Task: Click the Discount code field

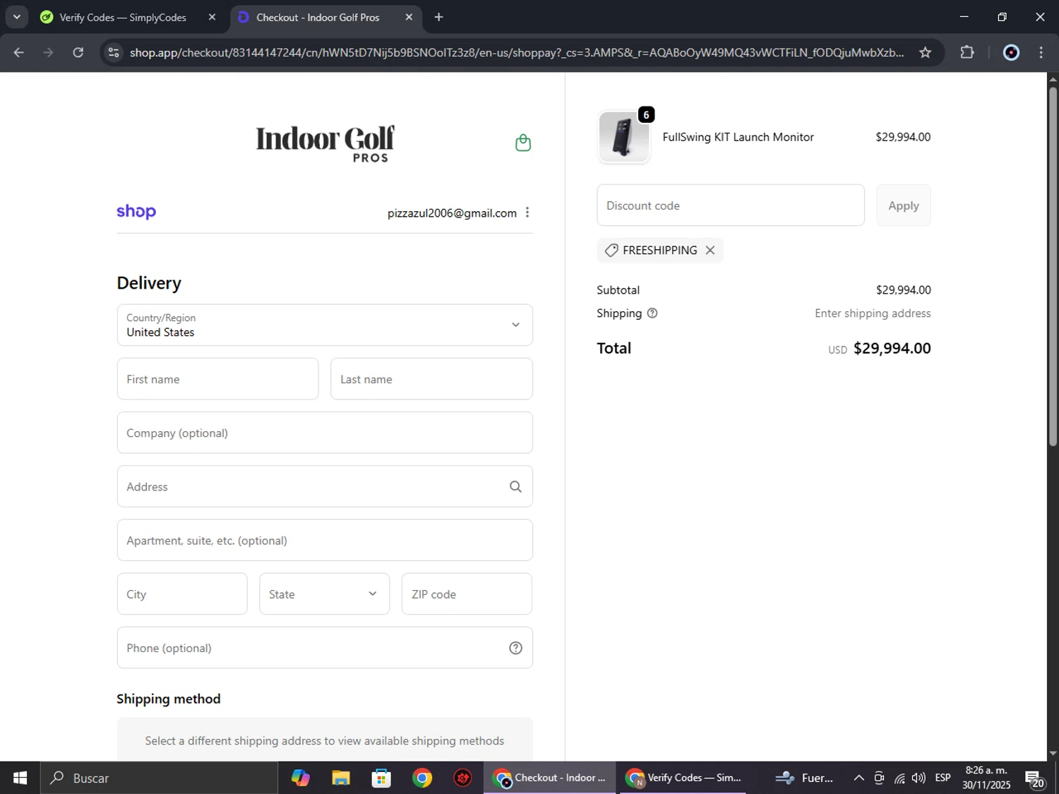Action: click(731, 205)
